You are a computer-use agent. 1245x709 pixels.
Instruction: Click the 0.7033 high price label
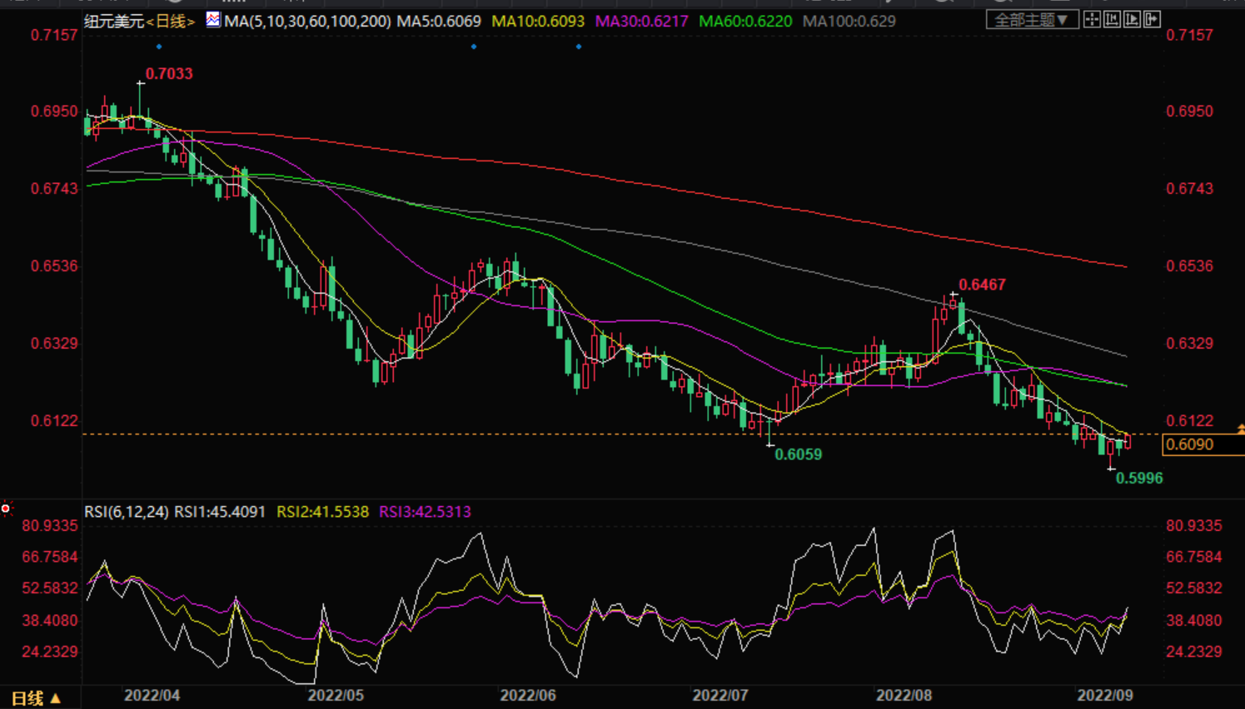[169, 73]
